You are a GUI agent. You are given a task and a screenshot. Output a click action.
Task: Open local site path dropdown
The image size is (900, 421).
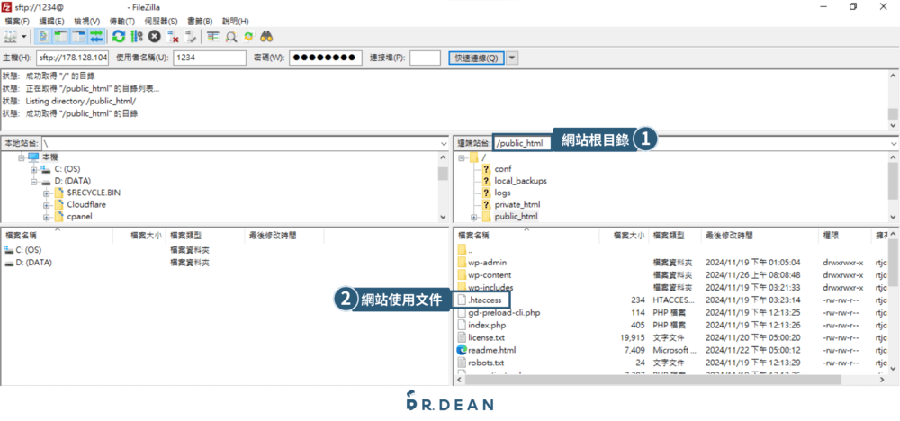443,143
